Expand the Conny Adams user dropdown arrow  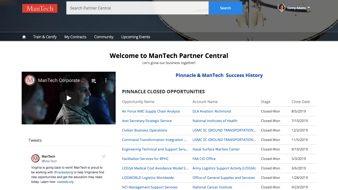309,8
